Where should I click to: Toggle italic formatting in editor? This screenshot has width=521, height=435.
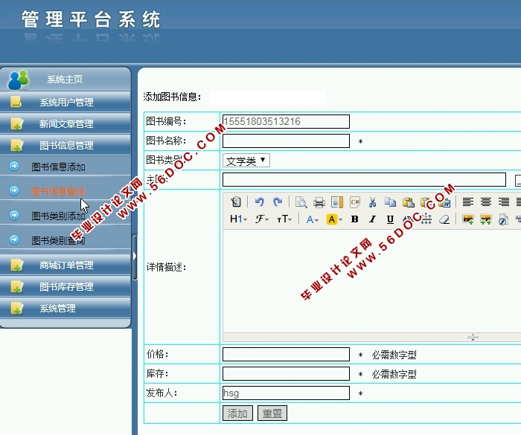tap(372, 219)
